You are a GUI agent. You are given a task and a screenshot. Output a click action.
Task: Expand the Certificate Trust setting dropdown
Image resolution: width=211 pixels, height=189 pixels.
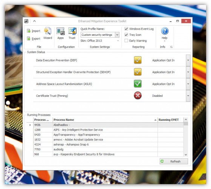188,96
